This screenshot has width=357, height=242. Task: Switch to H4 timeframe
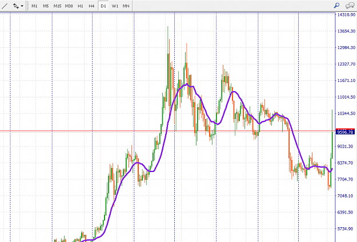(x=91, y=6)
